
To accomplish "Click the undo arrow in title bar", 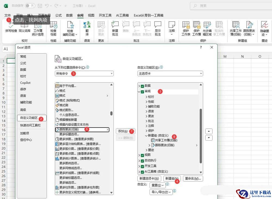I will [47, 6].
